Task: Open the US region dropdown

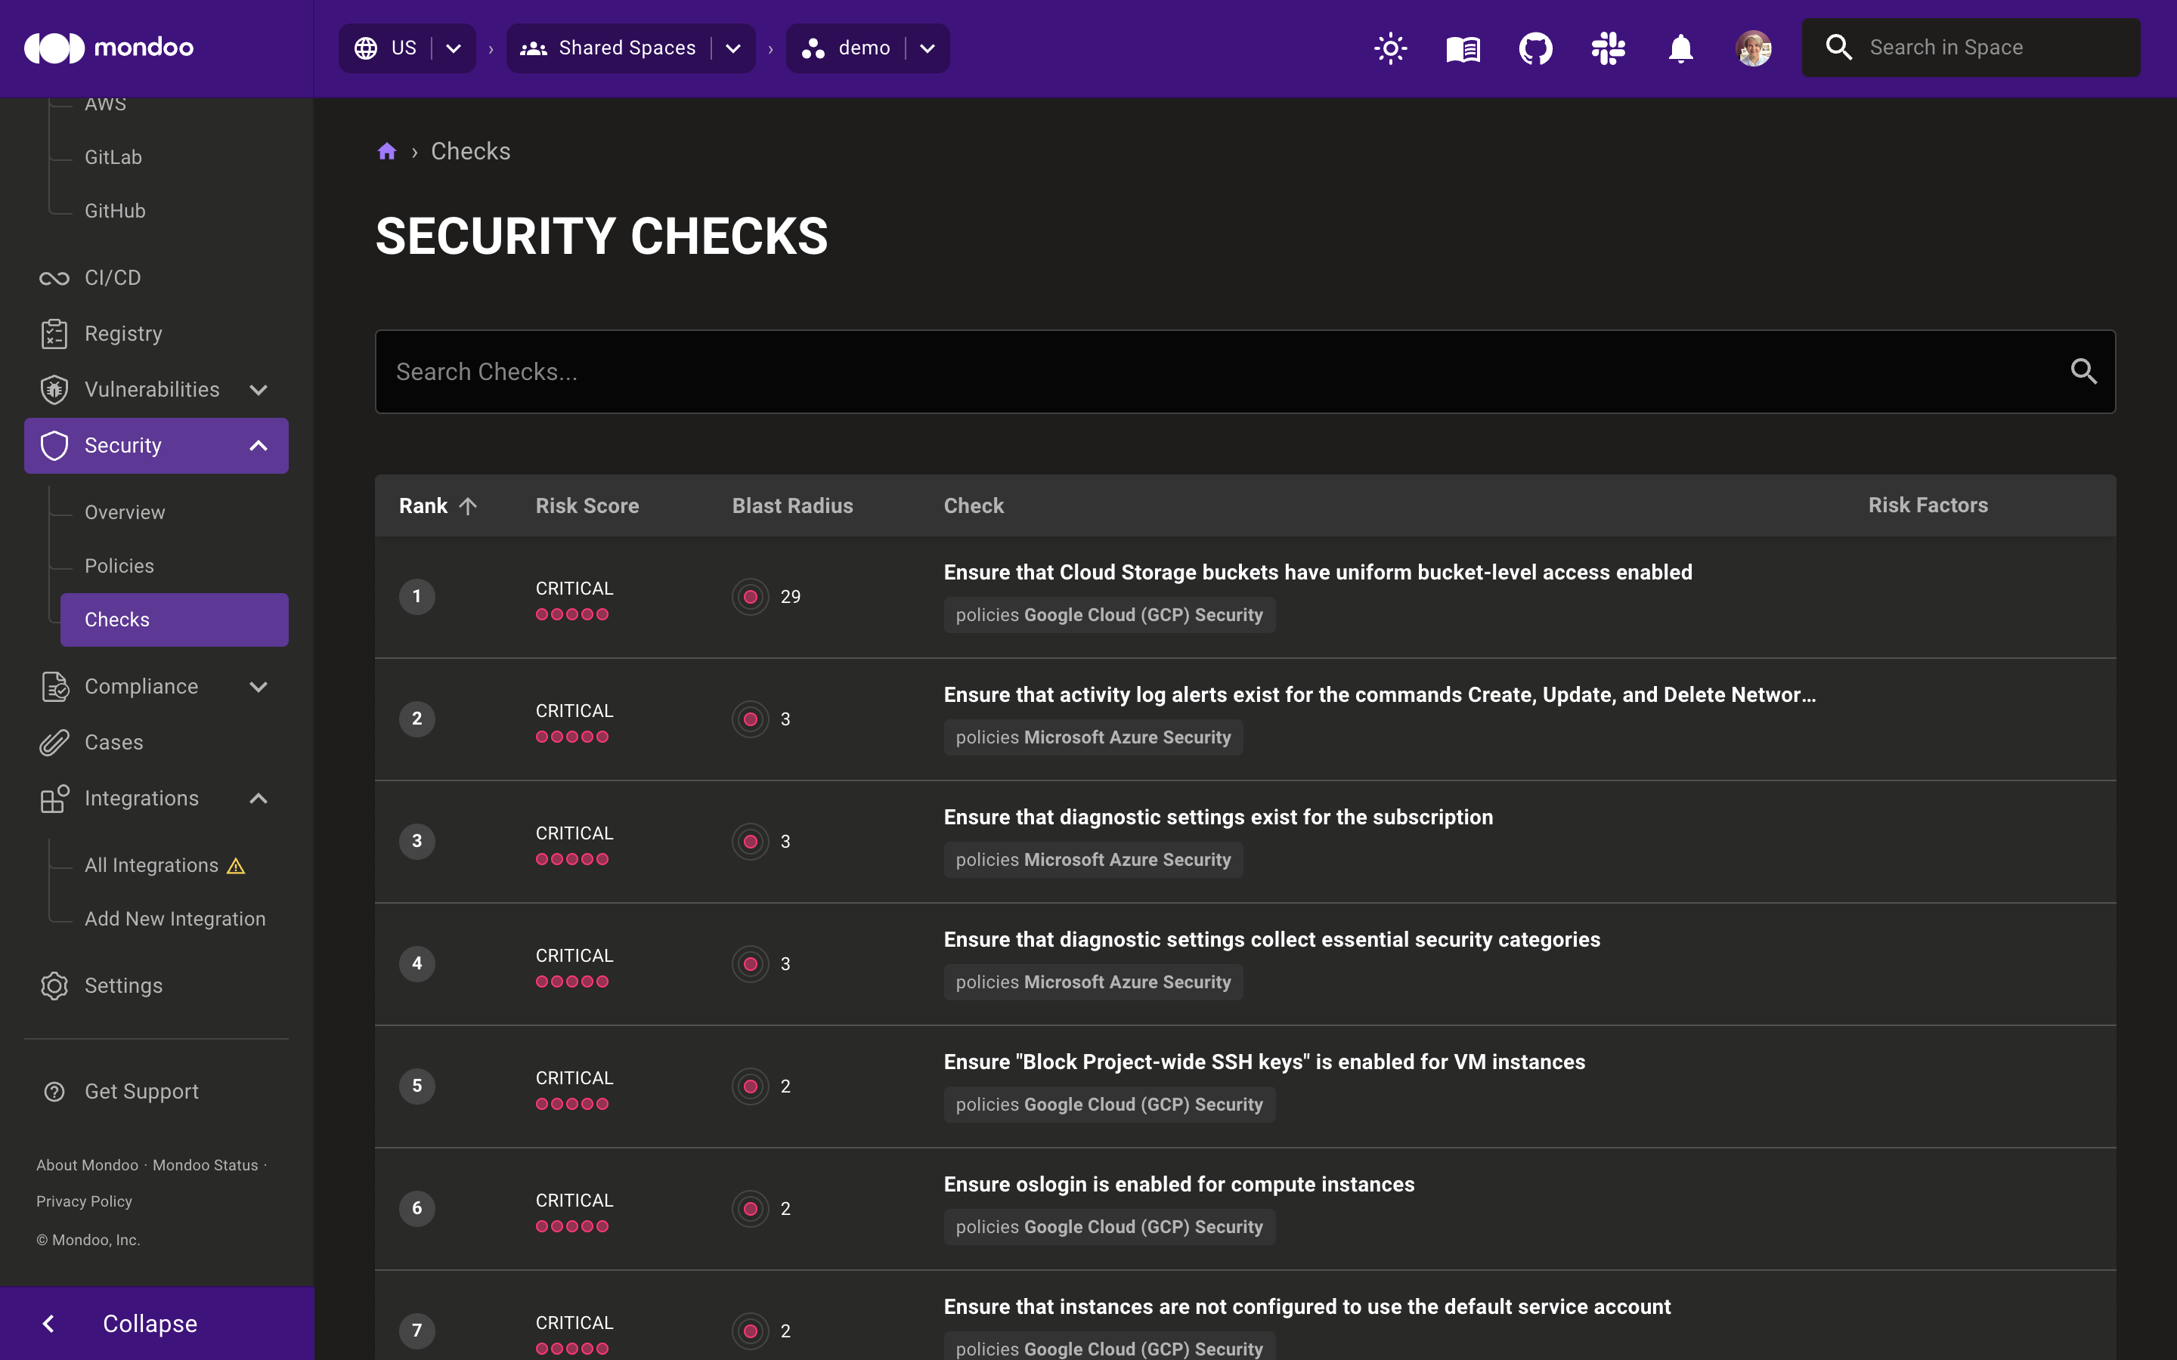Action: pyautogui.click(x=454, y=48)
